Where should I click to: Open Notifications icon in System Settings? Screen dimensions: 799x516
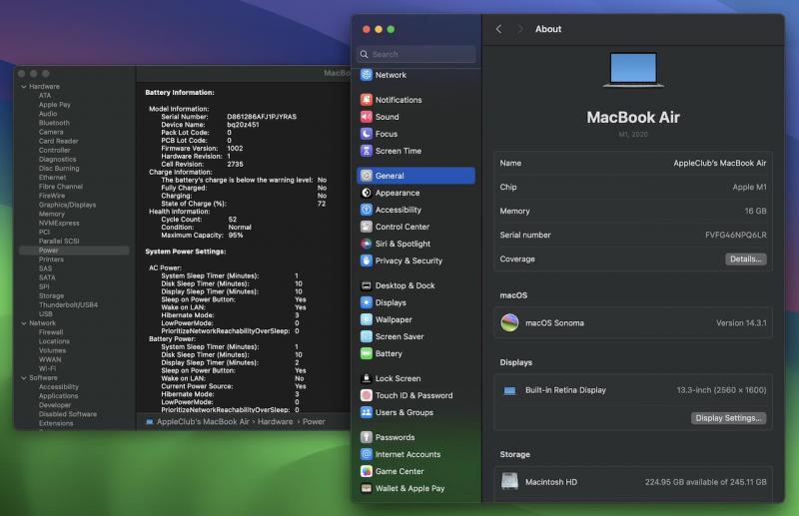[x=366, y=100]
